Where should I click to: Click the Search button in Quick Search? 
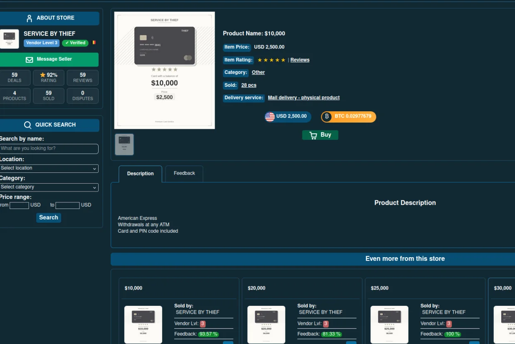(49, 218)
